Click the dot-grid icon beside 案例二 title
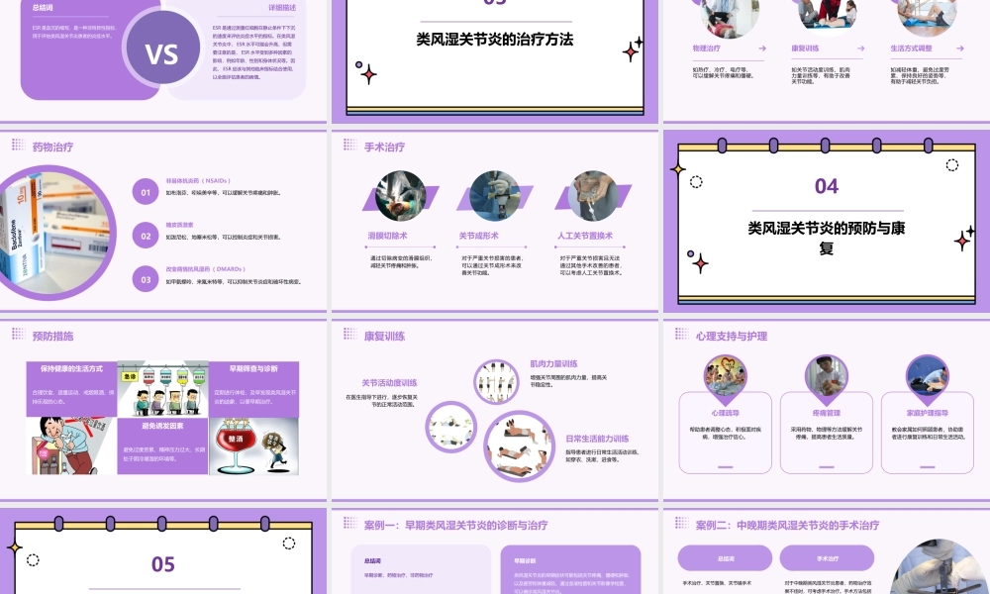The width and height of the screenshot is (990, 594). 681,522
